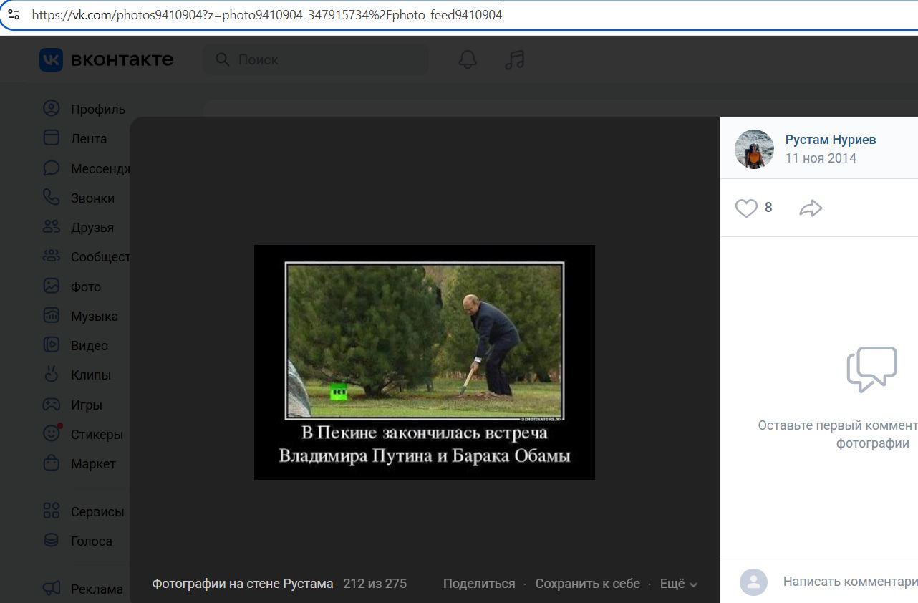Select the Звонки icon in sidebar

click(51, 197)
